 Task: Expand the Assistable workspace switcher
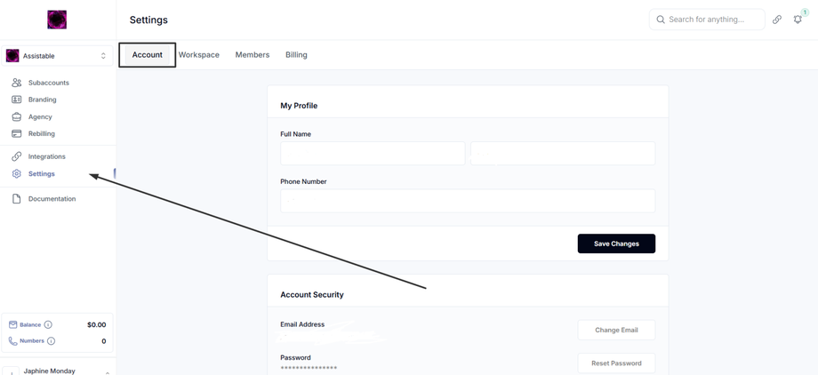click(x=103, y=56)
